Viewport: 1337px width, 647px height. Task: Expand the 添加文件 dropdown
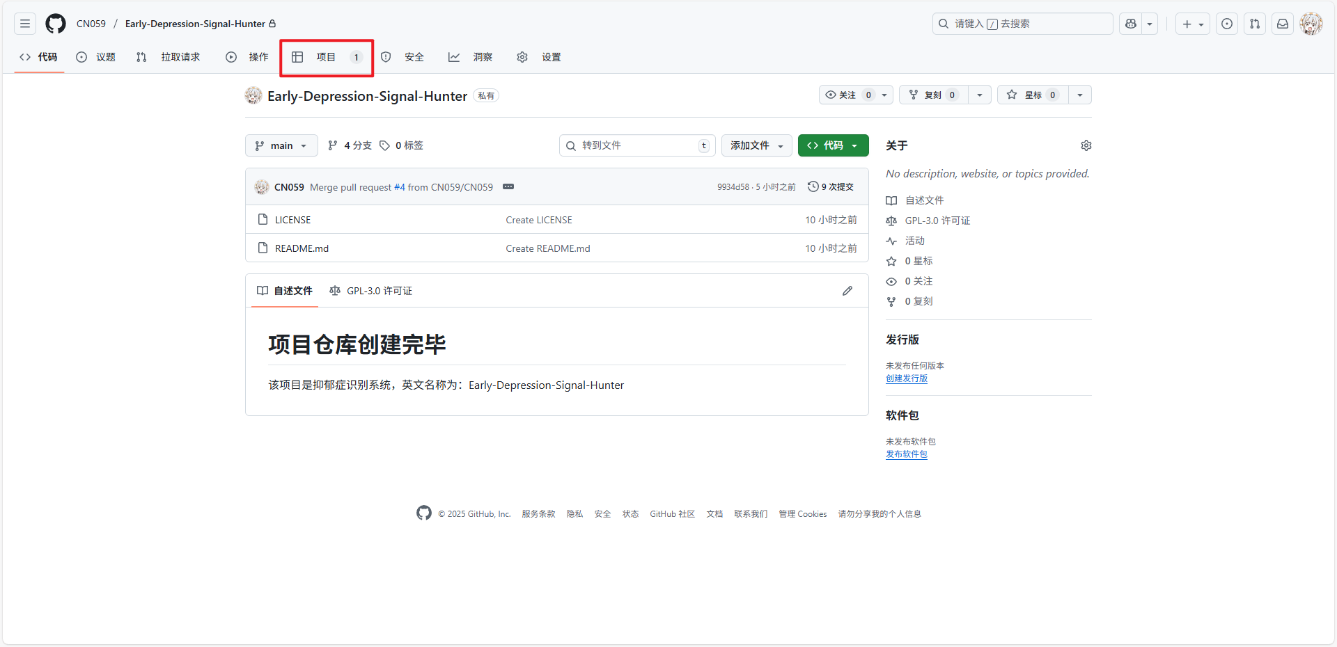756,145
